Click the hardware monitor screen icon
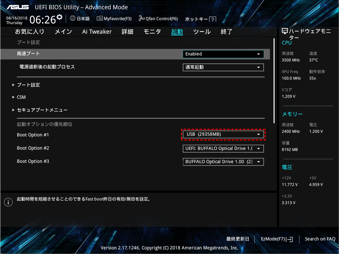This screenshot has height=254, width=339. tap(285, 31)
